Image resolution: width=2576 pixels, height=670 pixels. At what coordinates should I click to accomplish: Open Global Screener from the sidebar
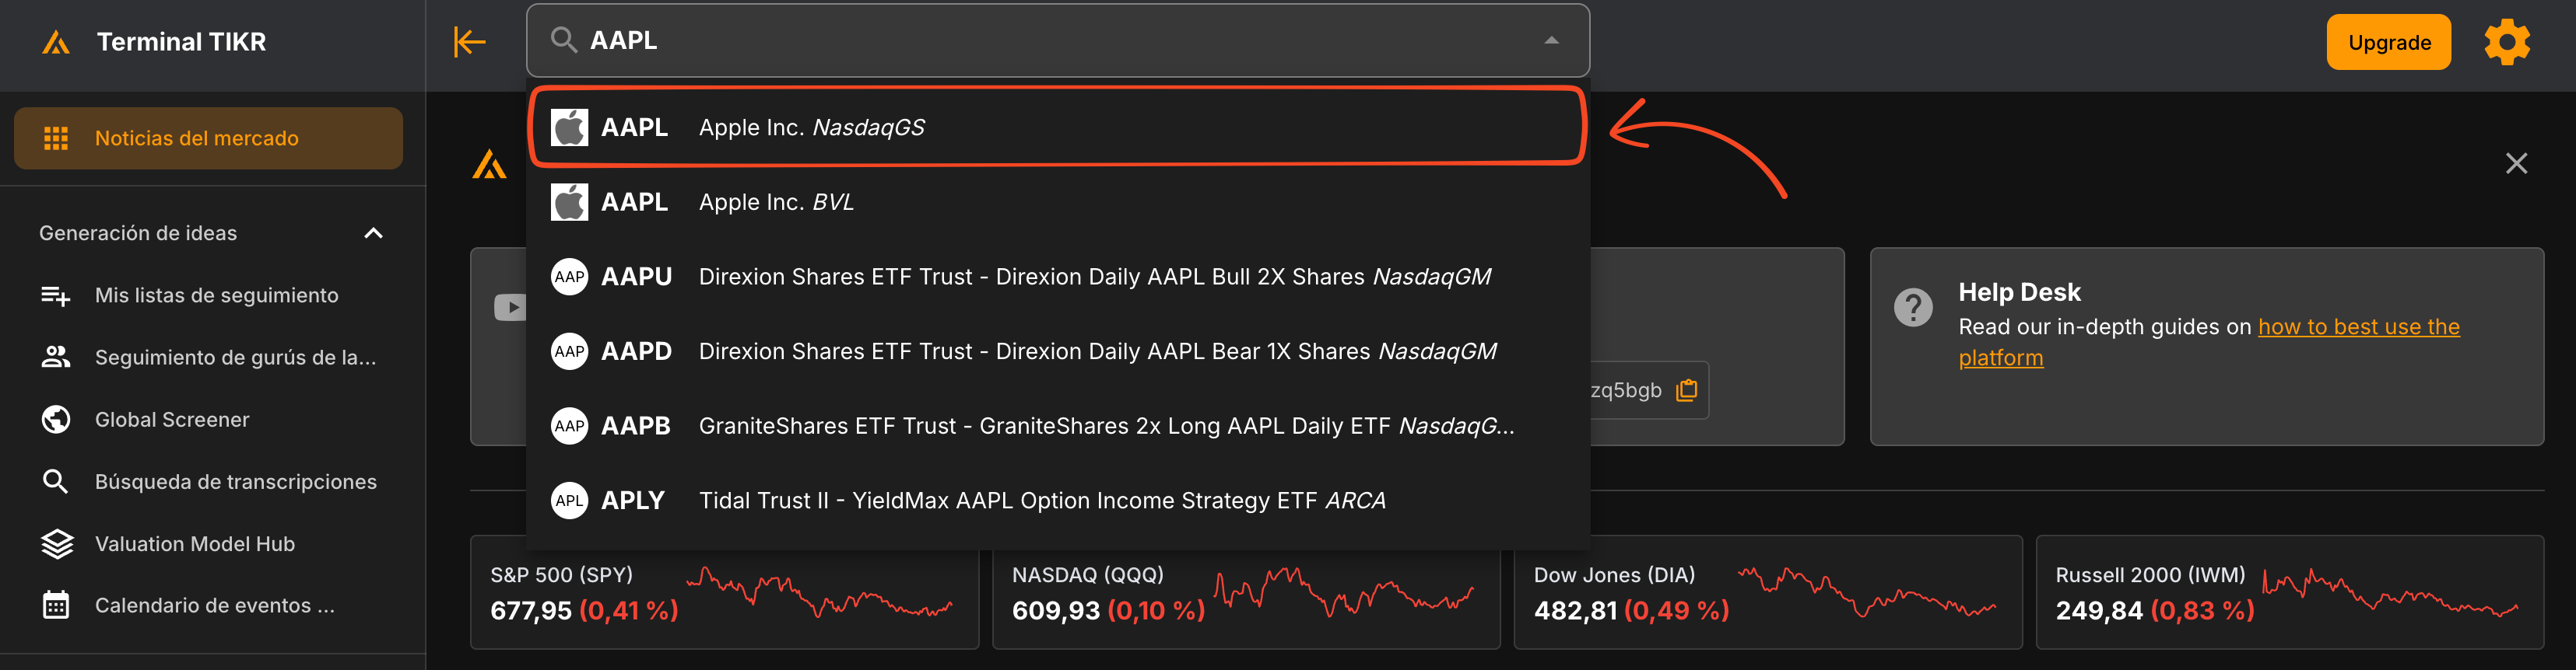171,420
